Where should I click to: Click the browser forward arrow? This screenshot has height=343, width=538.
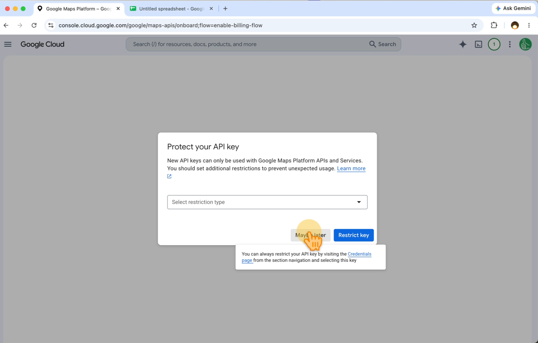(x=20, y=25)
